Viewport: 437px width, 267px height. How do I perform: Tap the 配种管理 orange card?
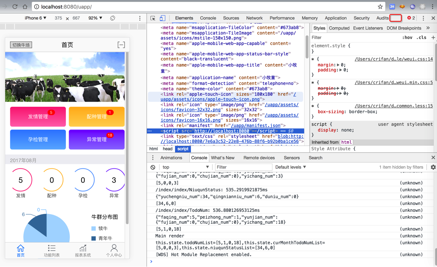pos(97,117)
